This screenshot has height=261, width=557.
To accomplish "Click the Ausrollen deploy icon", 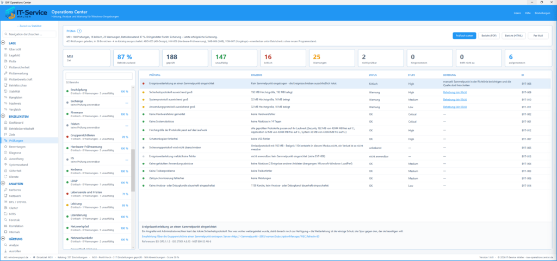I will pos(5,251).
